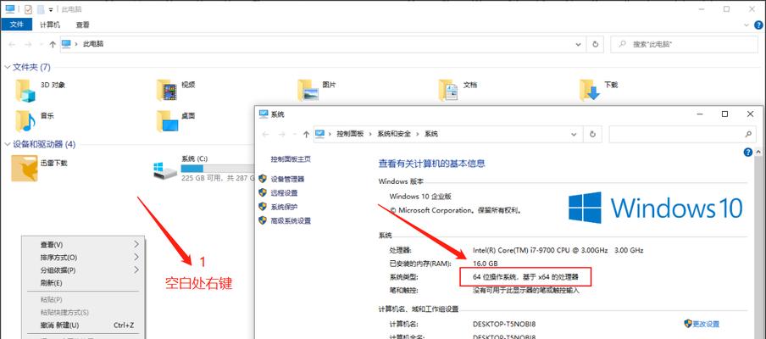The width and height of the screenshot is (766, 339).
Task: Click the 系统 window search field
Action: point(682,134)
